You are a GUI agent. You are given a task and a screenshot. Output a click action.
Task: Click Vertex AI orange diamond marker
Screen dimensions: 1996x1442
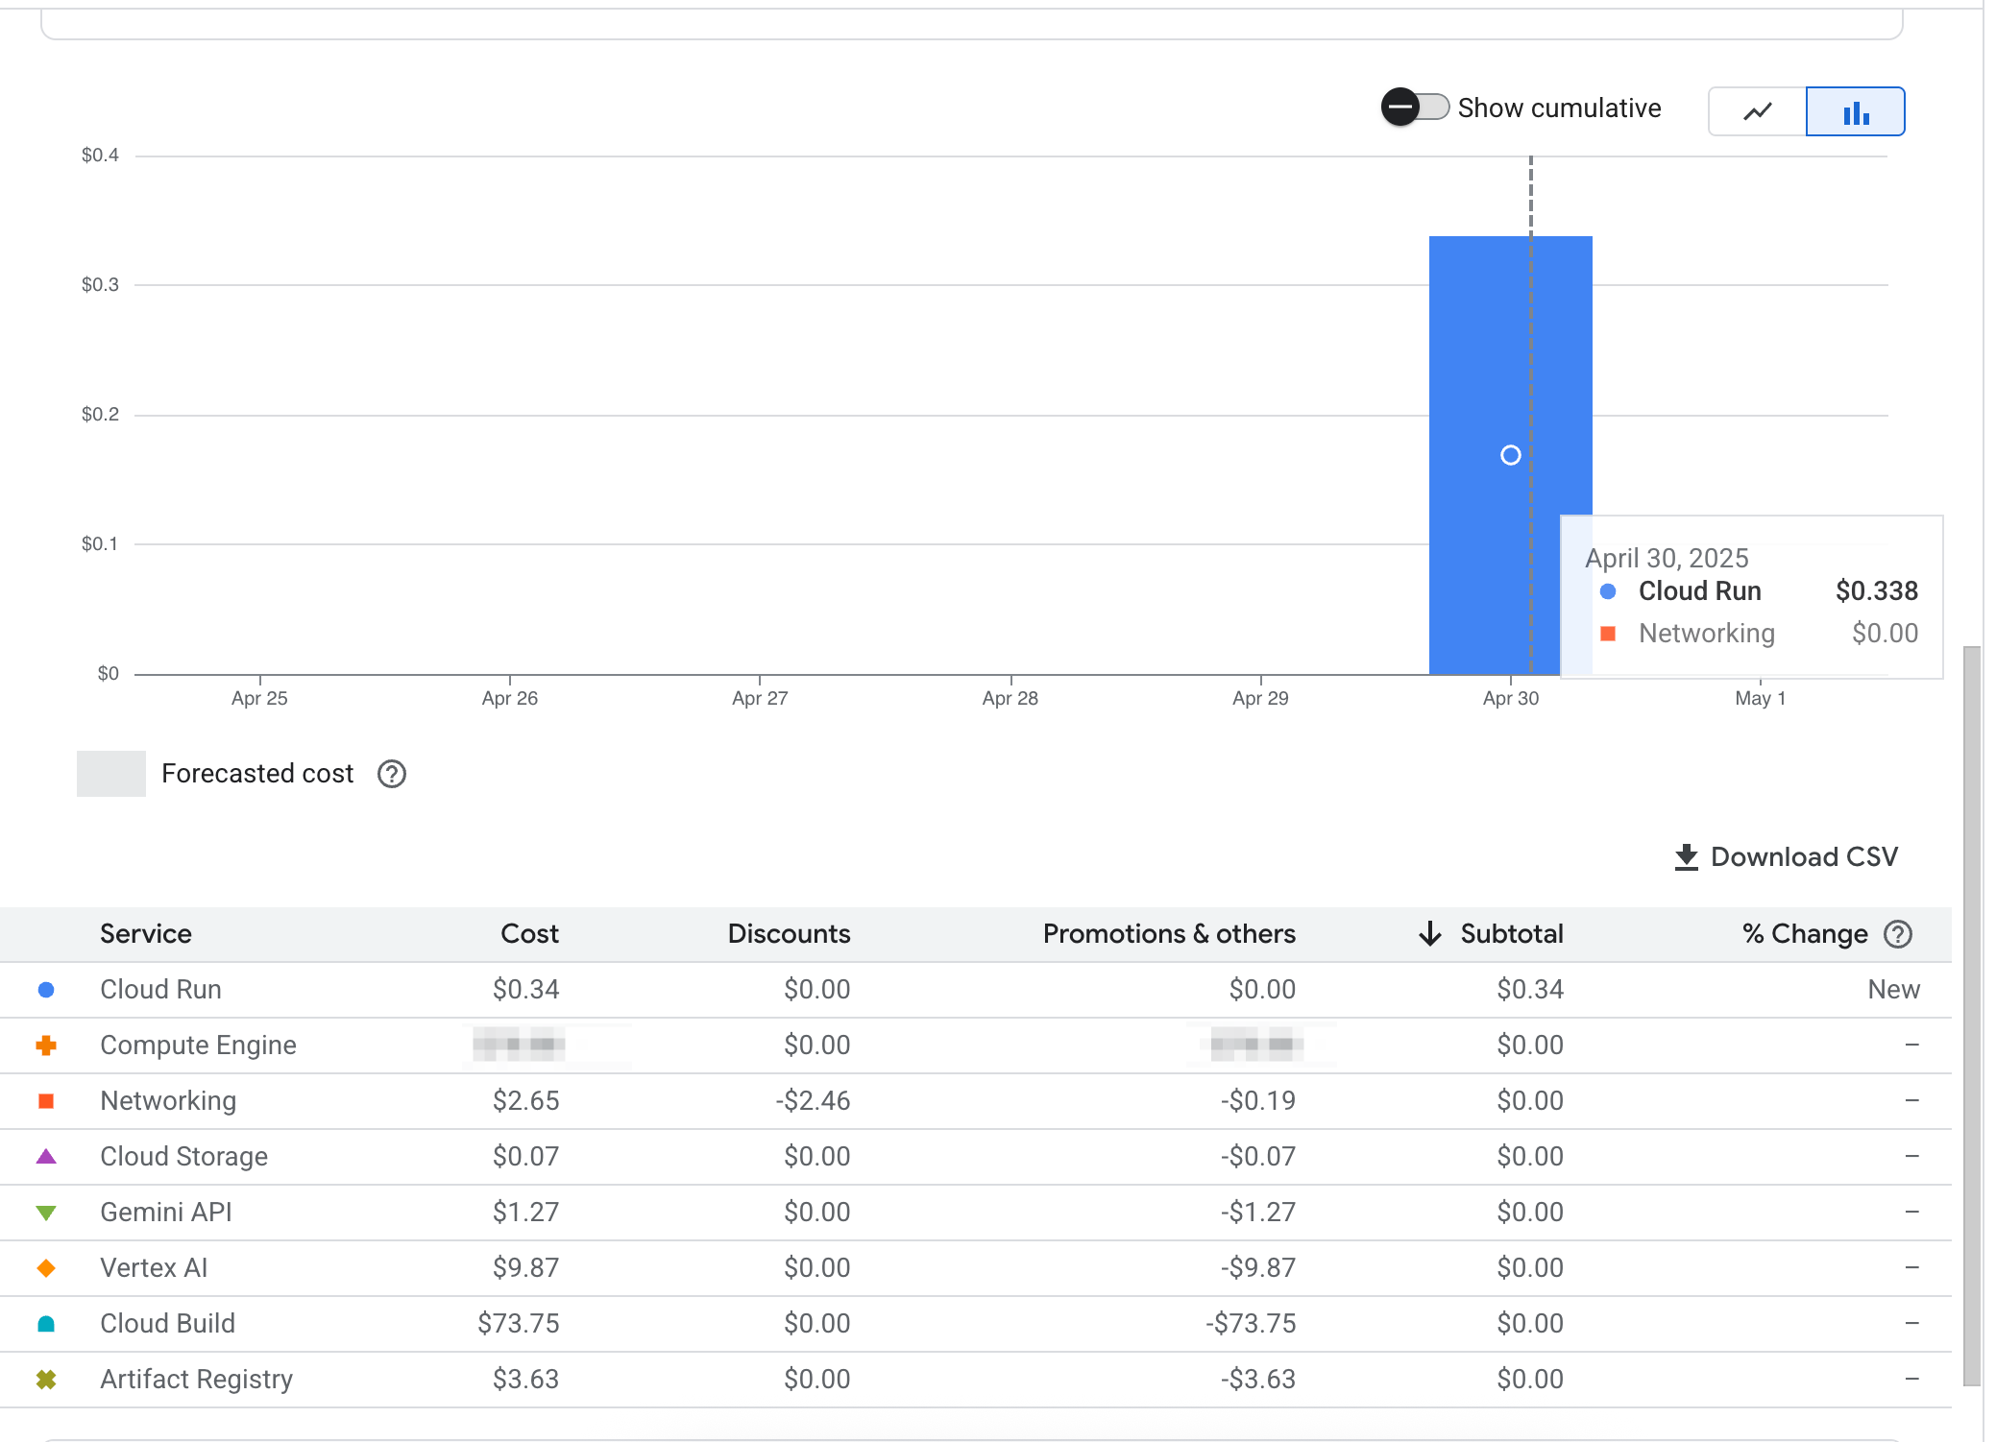tap(46, 1268)
